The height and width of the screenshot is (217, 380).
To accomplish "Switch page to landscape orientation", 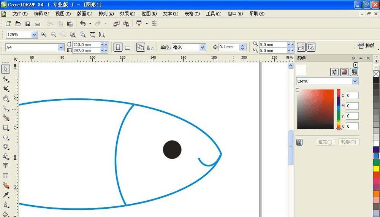I will 128,48.
